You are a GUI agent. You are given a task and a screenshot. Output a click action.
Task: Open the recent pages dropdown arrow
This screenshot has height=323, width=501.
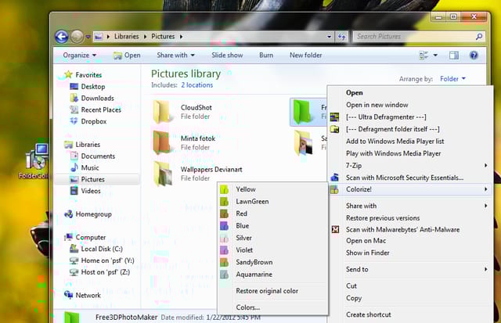(88, 37)
